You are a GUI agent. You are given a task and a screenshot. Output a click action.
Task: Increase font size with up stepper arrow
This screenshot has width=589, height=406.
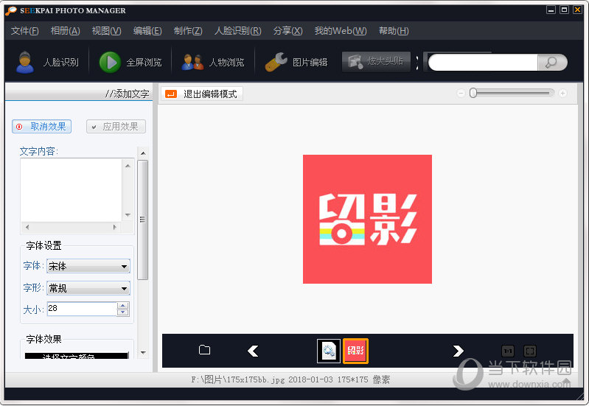[x=123, y=305]
